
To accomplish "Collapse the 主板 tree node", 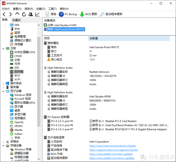I will (x=3, y=48).
